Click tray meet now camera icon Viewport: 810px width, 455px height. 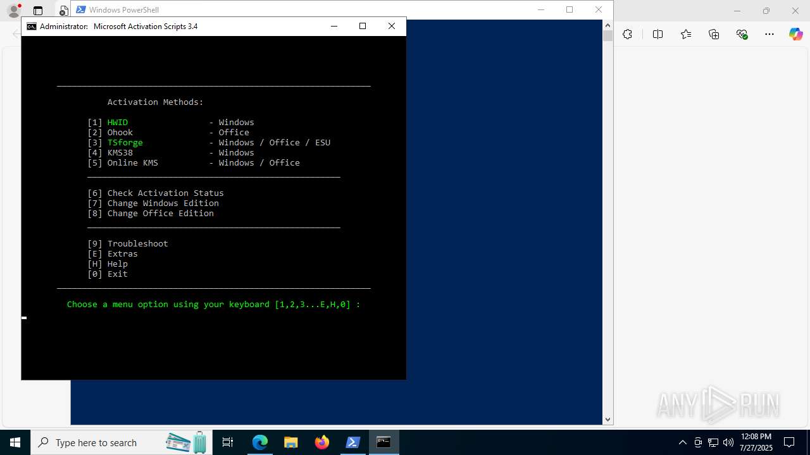click(x=698, y=442)
